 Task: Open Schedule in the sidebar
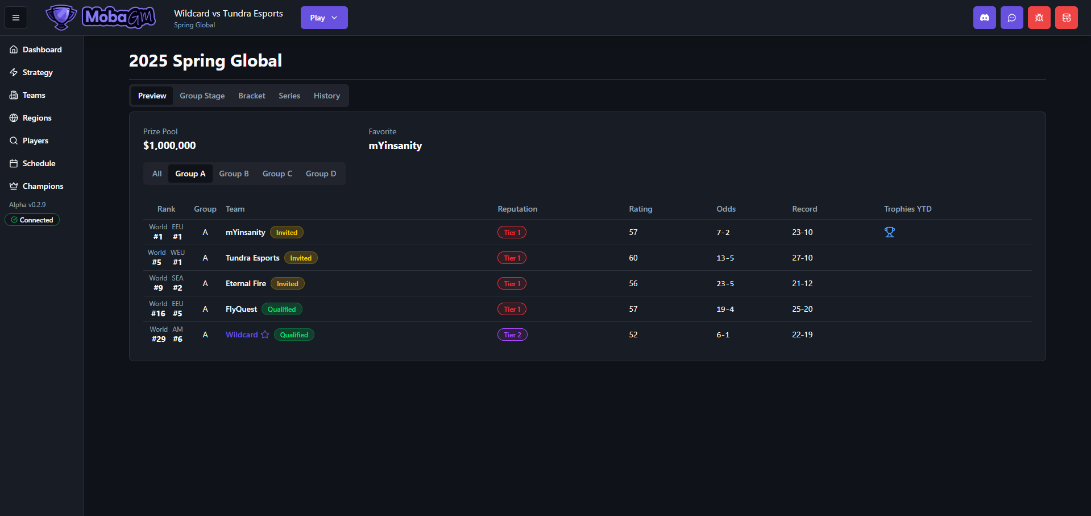point(39,163)
